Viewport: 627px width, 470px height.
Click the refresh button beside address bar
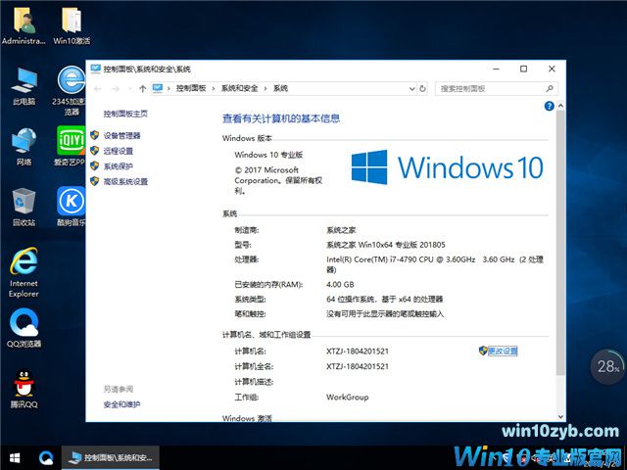point(422,89)
